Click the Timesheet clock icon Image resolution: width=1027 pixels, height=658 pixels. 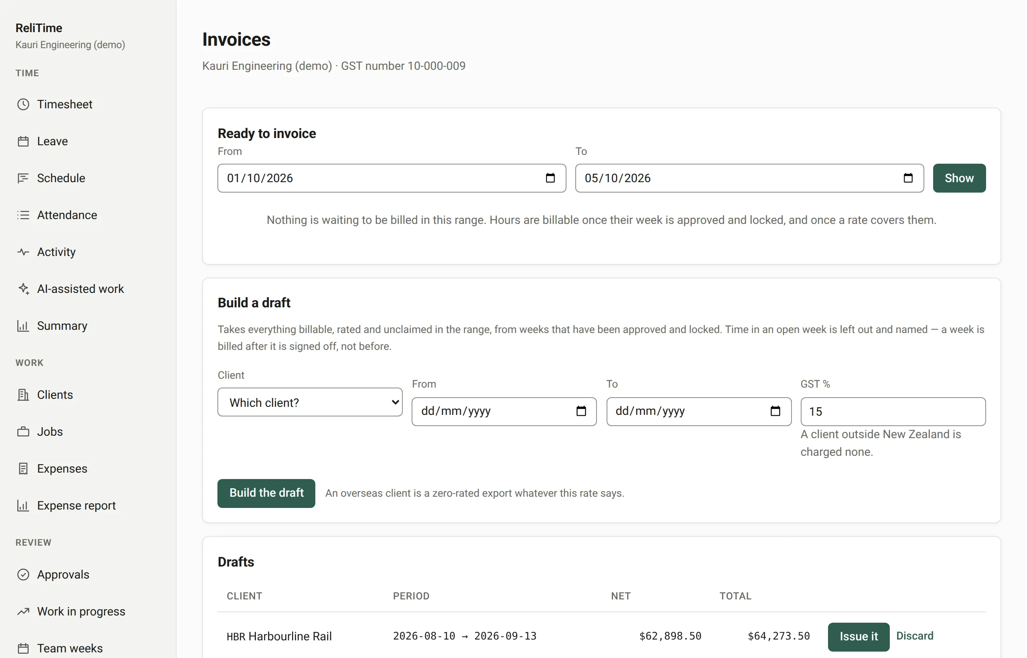[x=23, y=104]
